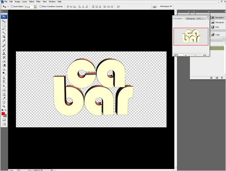Viewport: 226px width, 171px height.
Task: Open the foreground red color swatch
Action: pyautogui.click(x=3, y=114)
